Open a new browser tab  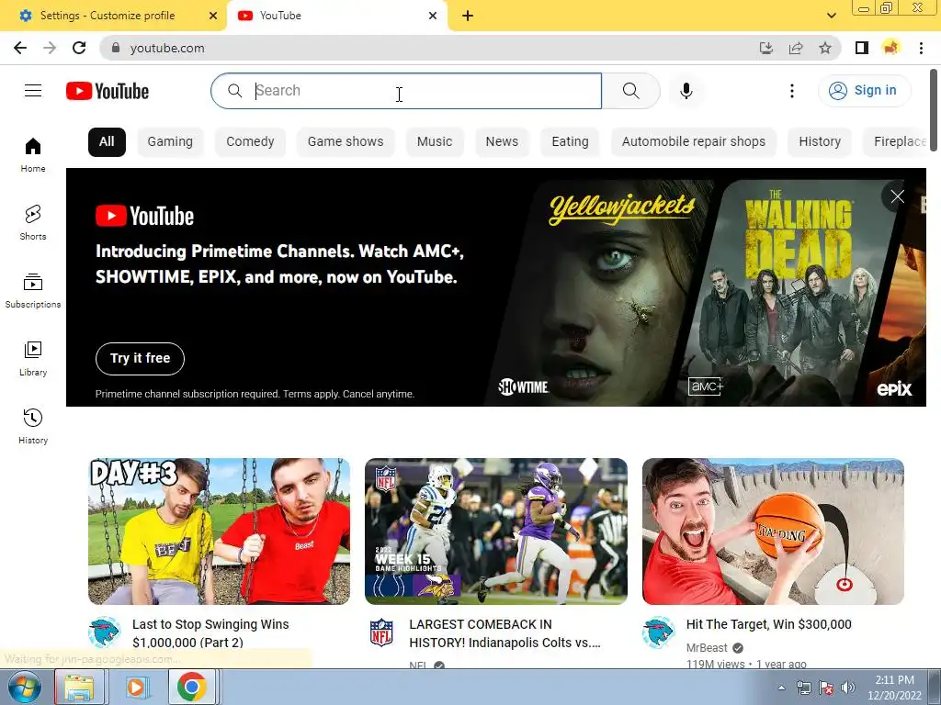pyautogui.click(x=468, y=17)
